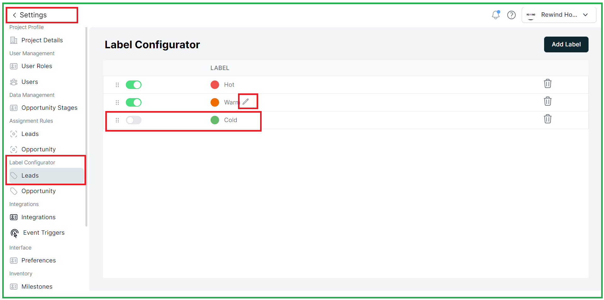
Task: Click the drag handle of Cold row
Action: (x=117, y=120)
